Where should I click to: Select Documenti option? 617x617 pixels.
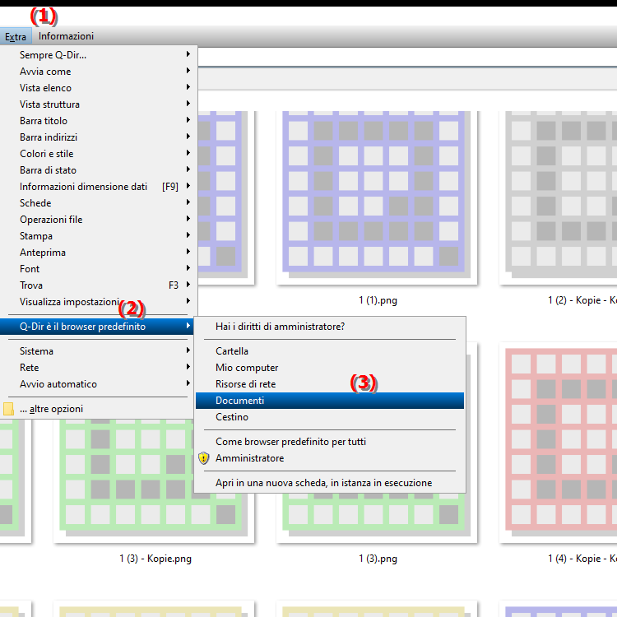click(330, 401)
